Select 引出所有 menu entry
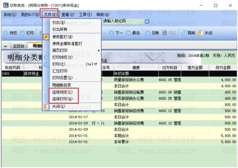 point(62,29)
